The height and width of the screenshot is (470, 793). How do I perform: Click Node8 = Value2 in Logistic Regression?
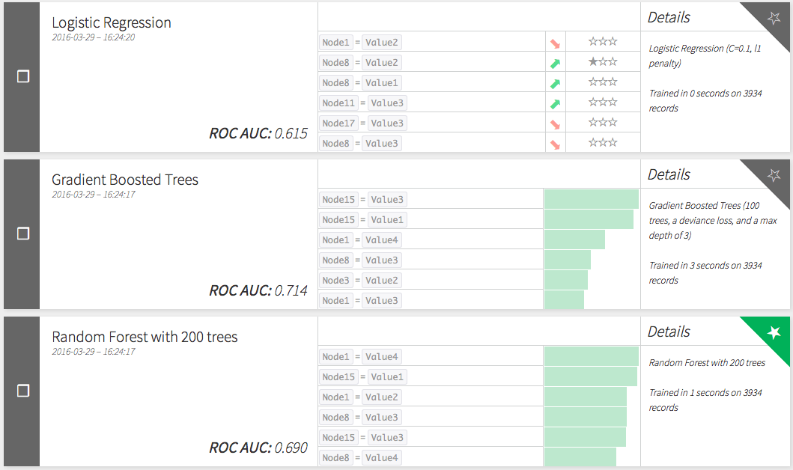(360, 63)
